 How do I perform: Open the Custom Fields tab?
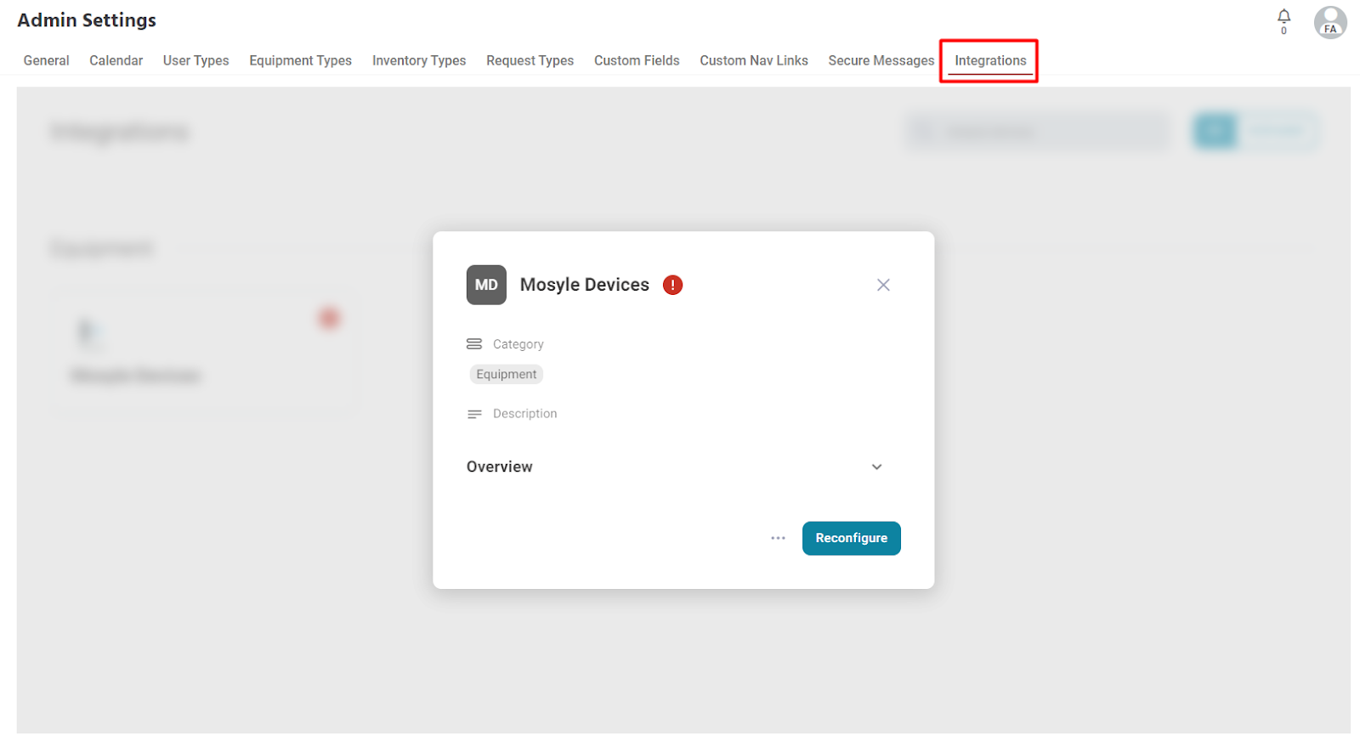[637, 60]
